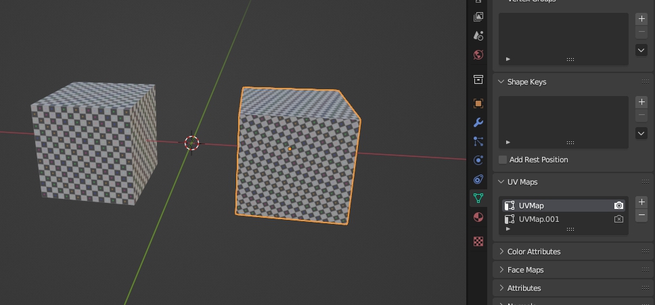Open the Object Constraints tab
Screen dimensions: 655x305
pyautogui.click(x=478, y=179)
